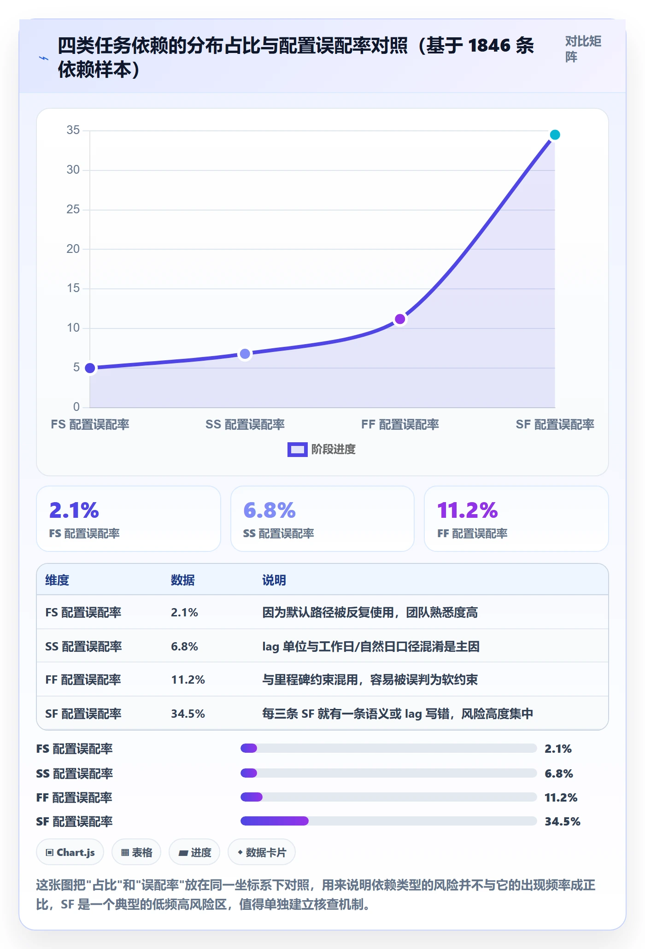Viewport: 645px width, 949px height.
Task: Click the SF 配置误配率 progress bar
Action: pos(388,821)
